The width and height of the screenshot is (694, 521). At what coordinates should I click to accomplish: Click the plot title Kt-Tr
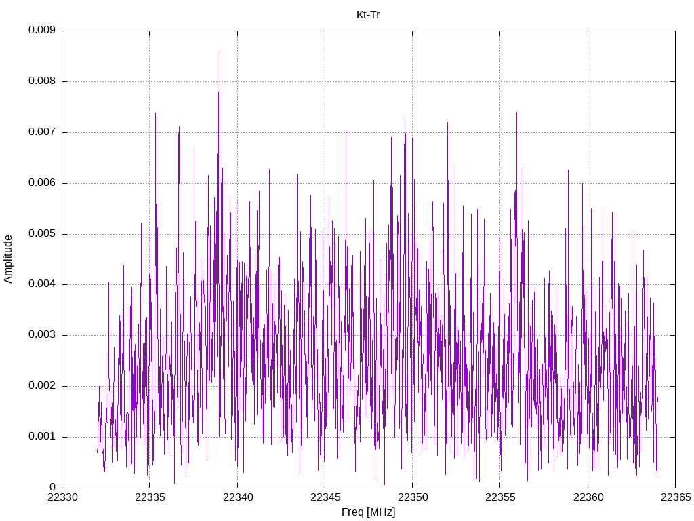368,15
